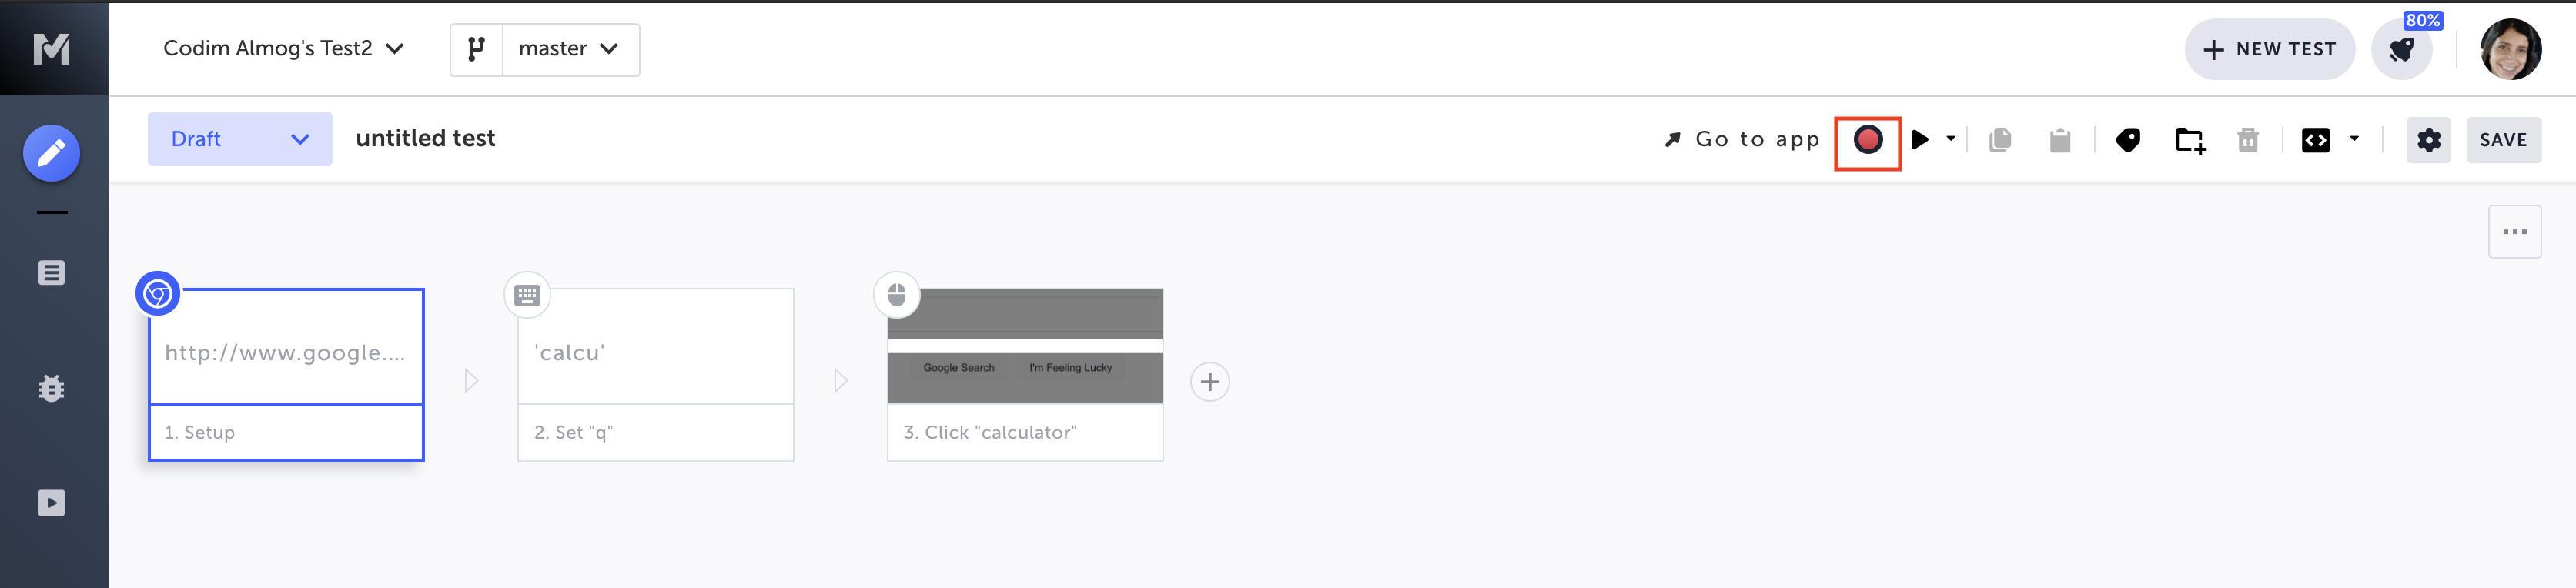Click the copy steps icon
Image resolution: width=2576 pixels, height=588 pixels.
pyautogui.click(x=2000, y=140)
